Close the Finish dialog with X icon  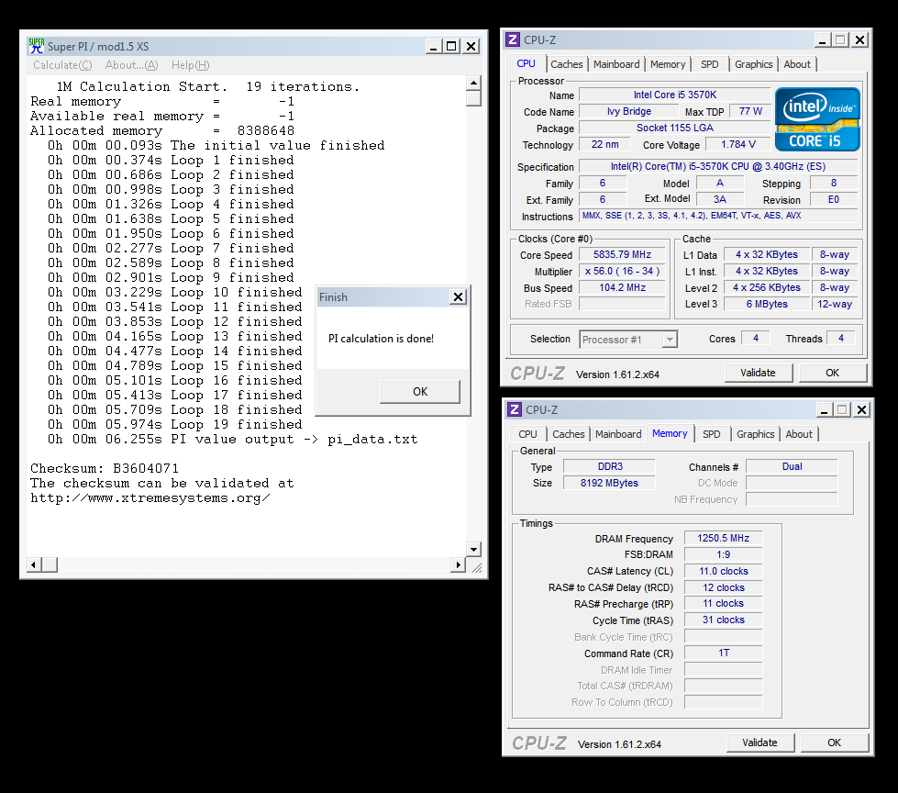[458, 296]
